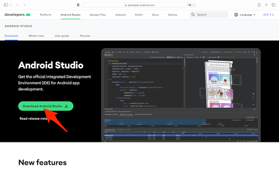Screen dimensions: 279x174
Task: Click the privacy report shield icon
Action: 78,5
